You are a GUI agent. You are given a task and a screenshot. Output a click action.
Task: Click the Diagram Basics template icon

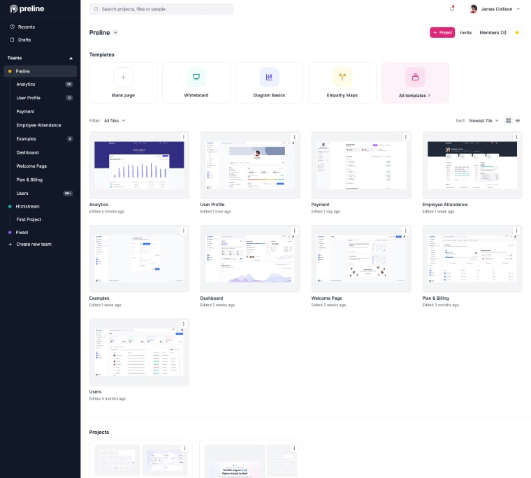pyautogui.click(x=269, y=78)
